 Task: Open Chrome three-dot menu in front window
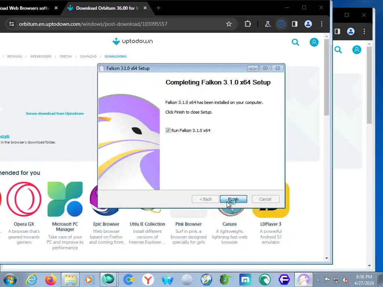[x=321, y=24]
